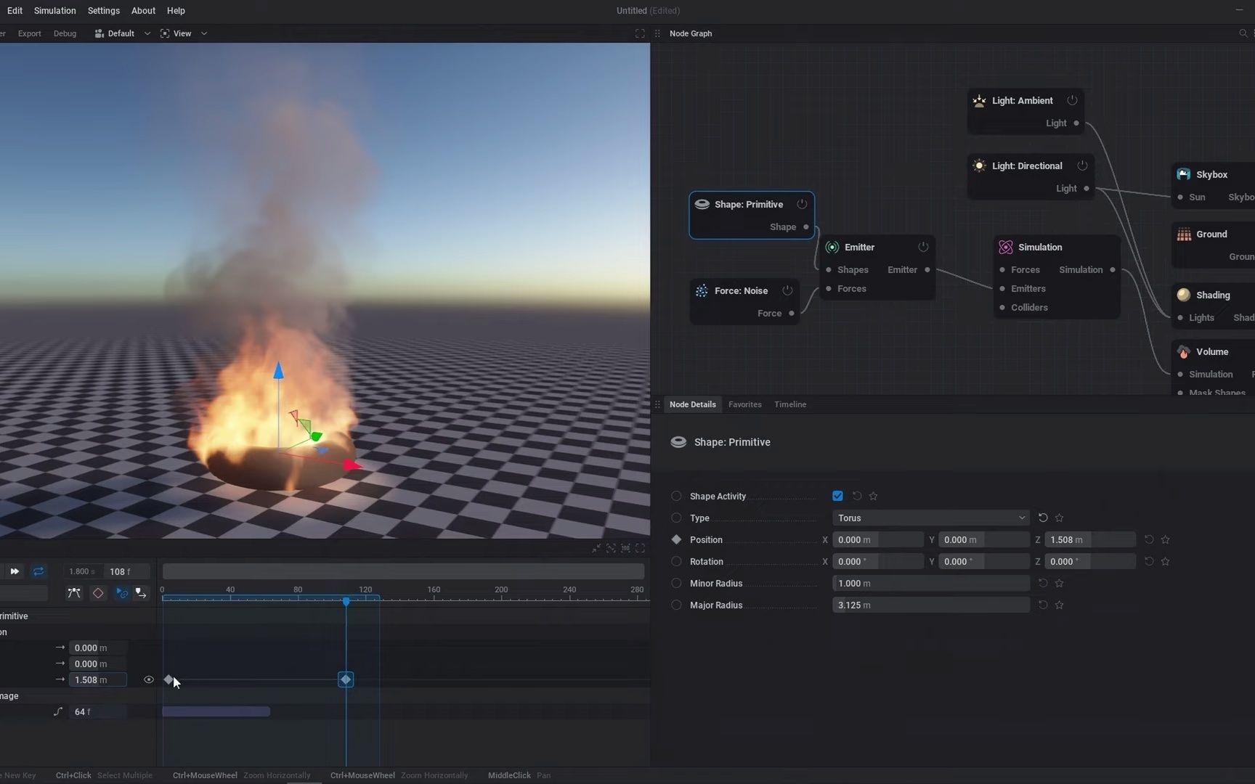Toggle eye visibility for Z position track
Viewport: 1255px width, 784px height.
(x=149, y=679)
